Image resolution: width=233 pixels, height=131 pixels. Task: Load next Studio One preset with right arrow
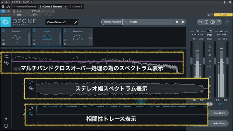pos(21,11)
